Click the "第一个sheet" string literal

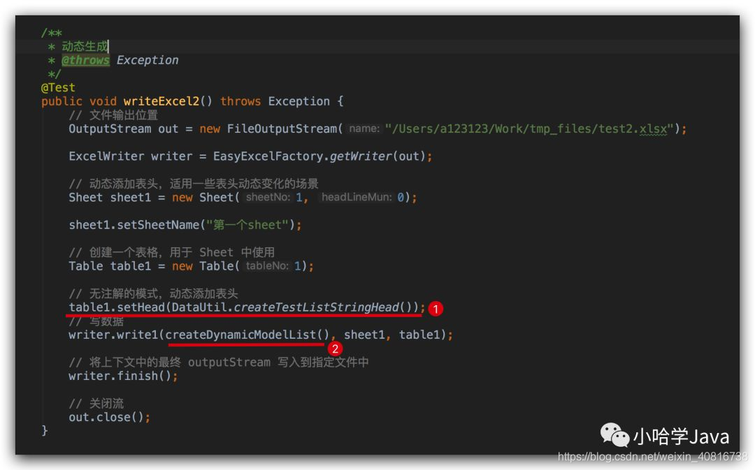point(247,225)
